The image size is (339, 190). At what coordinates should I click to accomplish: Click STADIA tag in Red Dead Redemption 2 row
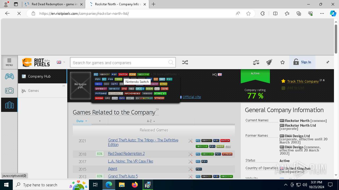point(227,154)
